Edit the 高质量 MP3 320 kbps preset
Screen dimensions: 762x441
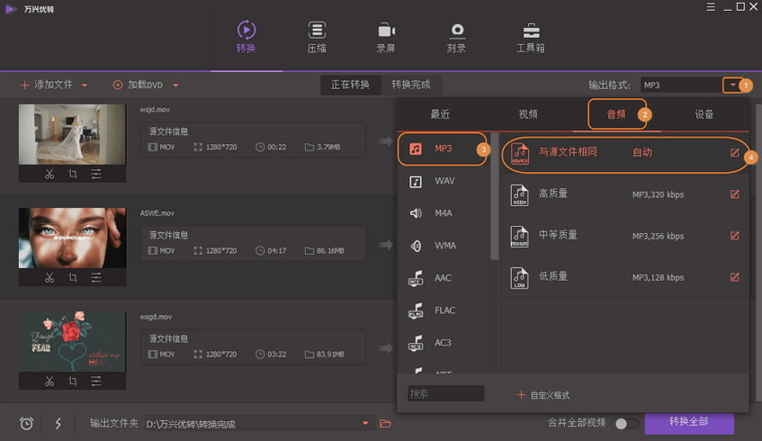[x=734, y=194]
